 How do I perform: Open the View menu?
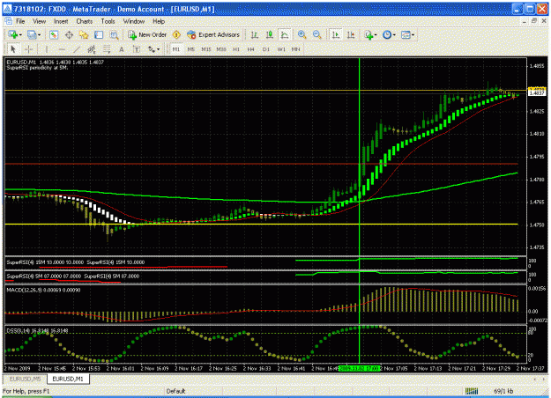click(40, 21)
